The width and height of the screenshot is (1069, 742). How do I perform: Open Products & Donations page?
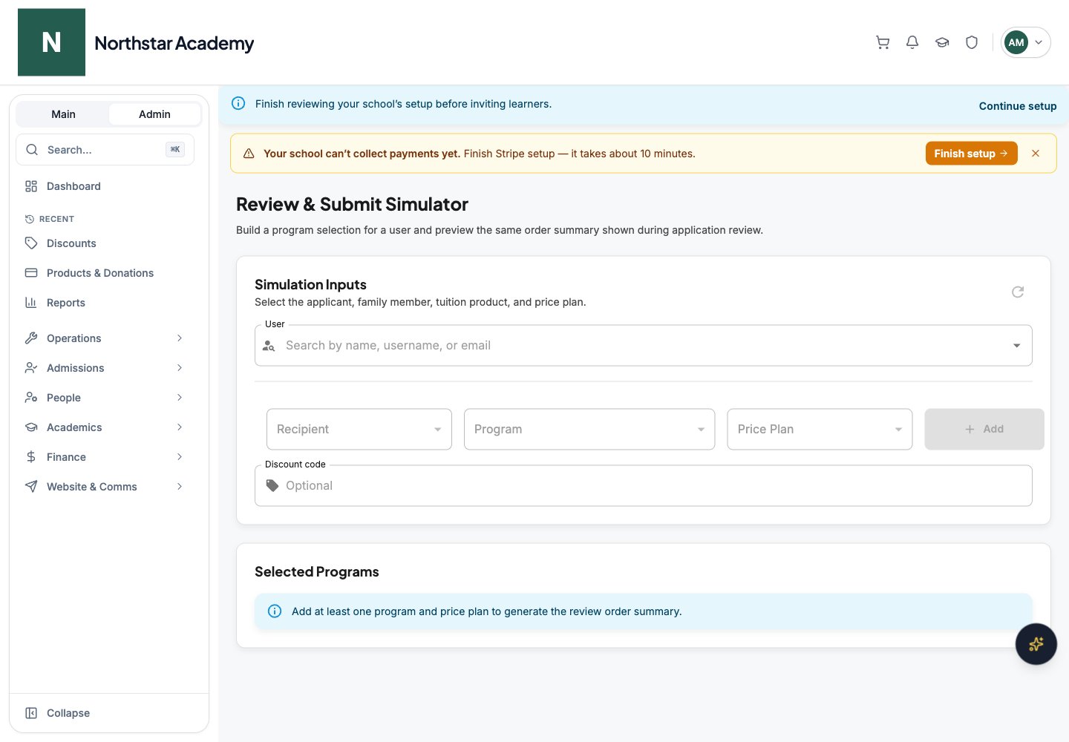pos(105,273)
